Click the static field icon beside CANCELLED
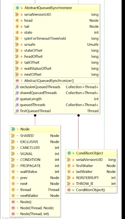This screenshot has width=125, height=219. click(13, 148)
